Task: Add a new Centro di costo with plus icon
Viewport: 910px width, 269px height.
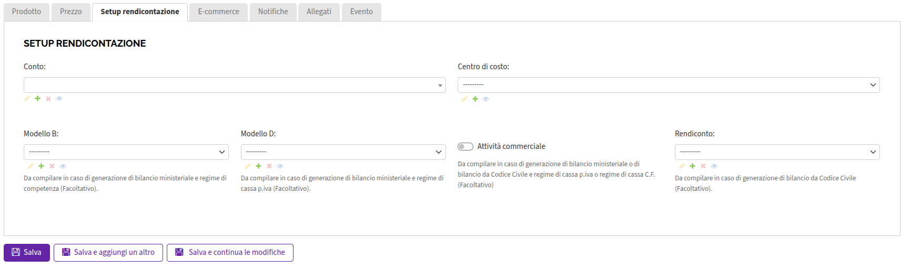Action: [x=475, y=99]
